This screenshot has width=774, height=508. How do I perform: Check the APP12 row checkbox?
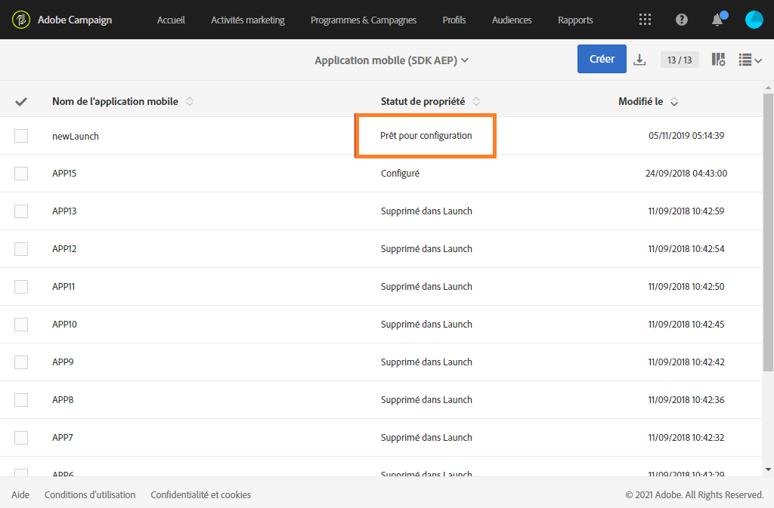pos(21,249)
